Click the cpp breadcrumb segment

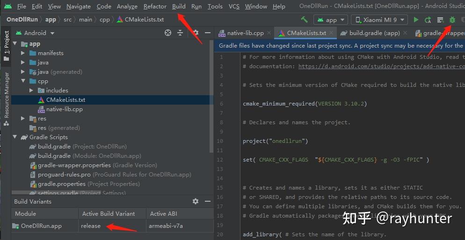104,20
